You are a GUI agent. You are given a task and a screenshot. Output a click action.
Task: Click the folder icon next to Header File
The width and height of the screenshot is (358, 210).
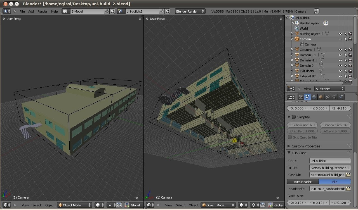click(x=348, y=188)
